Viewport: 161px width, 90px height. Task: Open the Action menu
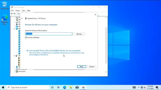click(x=18, y=10)
